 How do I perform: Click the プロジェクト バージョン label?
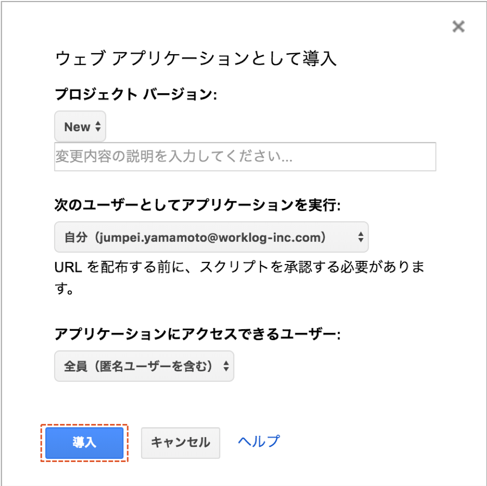pos(135,94)
